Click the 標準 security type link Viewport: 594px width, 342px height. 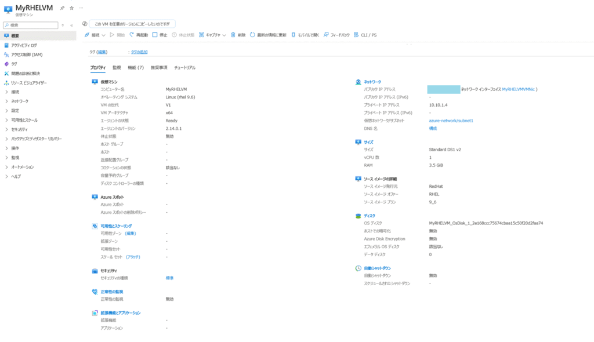pos(169,278)
